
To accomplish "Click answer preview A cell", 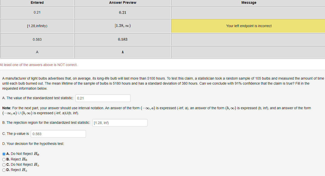I will 123,52.
